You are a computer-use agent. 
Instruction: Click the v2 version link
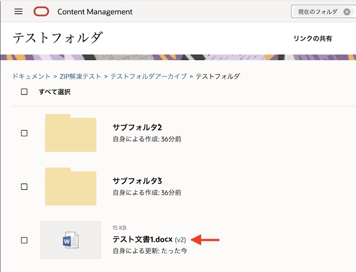pos(181,240)
